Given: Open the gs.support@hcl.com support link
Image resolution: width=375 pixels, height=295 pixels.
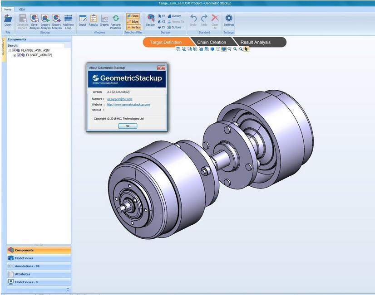Looking at the screenshot, I should click(x=119, y=99).
